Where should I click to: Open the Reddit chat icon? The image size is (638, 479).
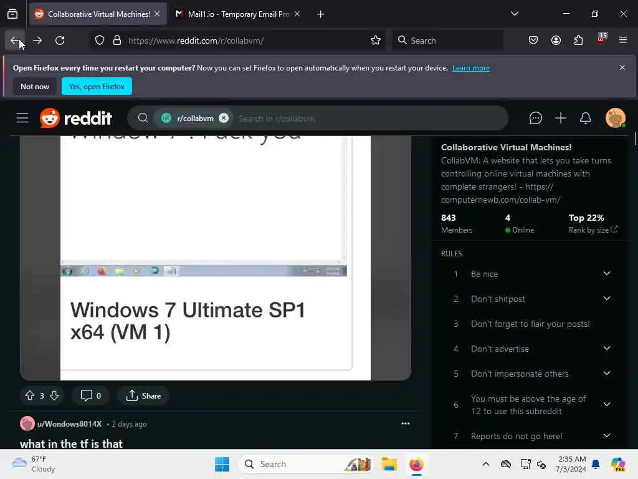[x=535, y=118]
